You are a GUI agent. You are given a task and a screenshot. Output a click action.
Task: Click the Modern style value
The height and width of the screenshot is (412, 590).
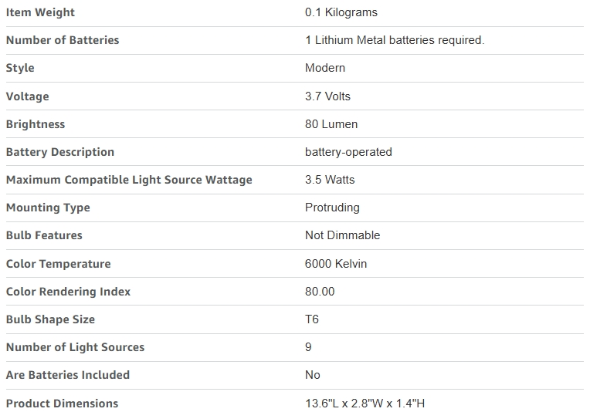[x=325, y=68]
